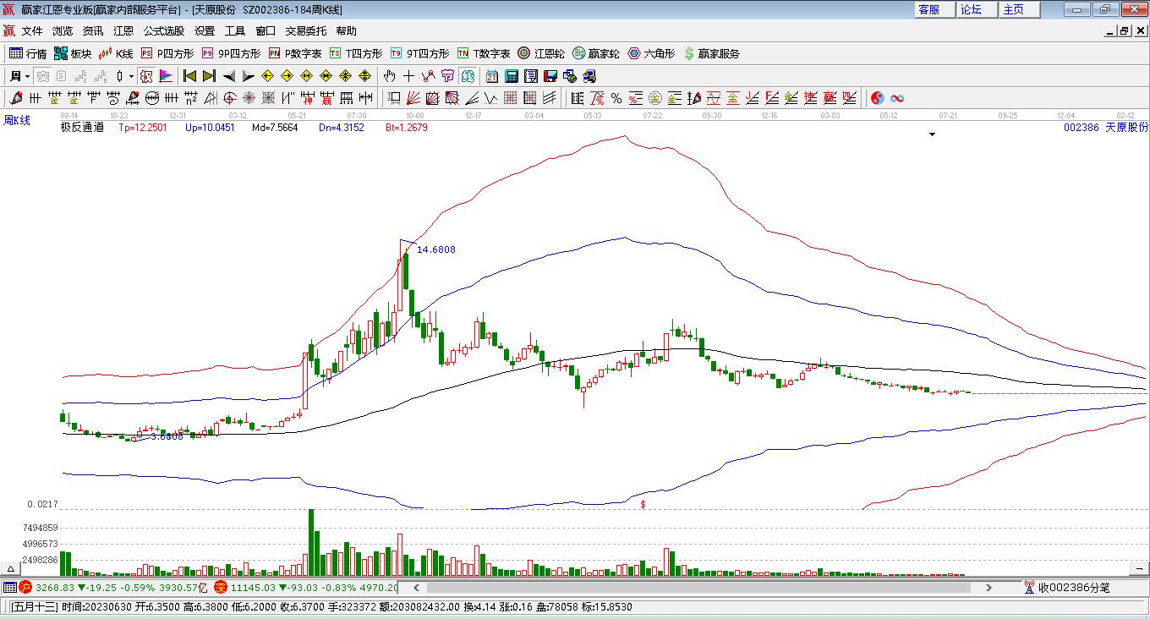Click the 002386 天原股份 stock label

[x=1106, y=128]
